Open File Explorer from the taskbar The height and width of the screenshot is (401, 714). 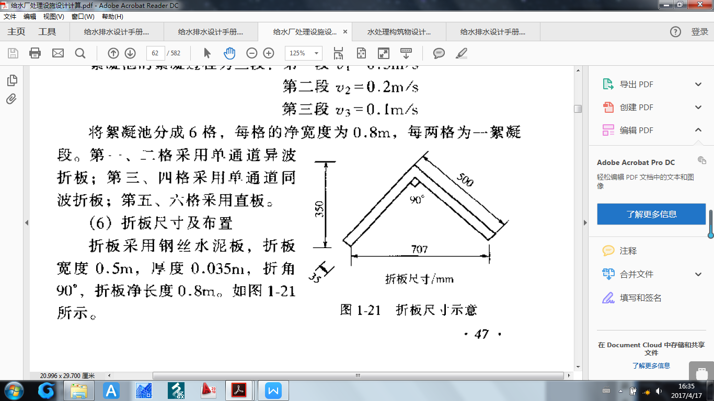click(79, 391)
